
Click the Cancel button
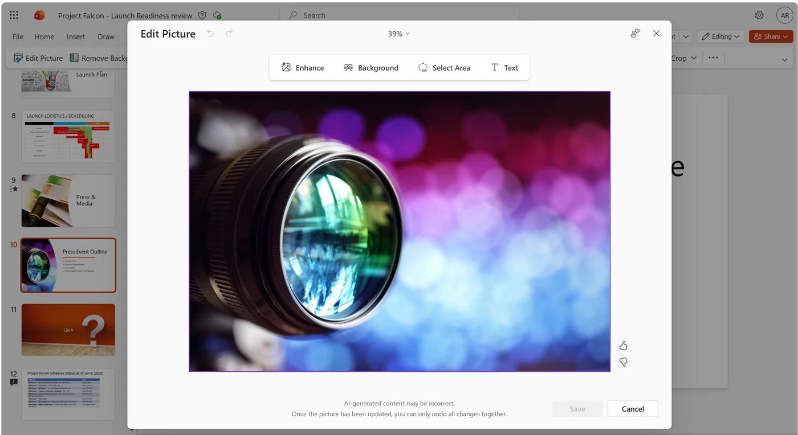[x=633, y=409]
